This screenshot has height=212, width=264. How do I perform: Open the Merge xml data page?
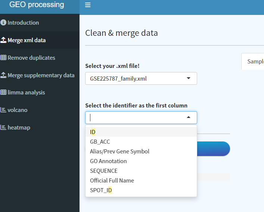40,40
